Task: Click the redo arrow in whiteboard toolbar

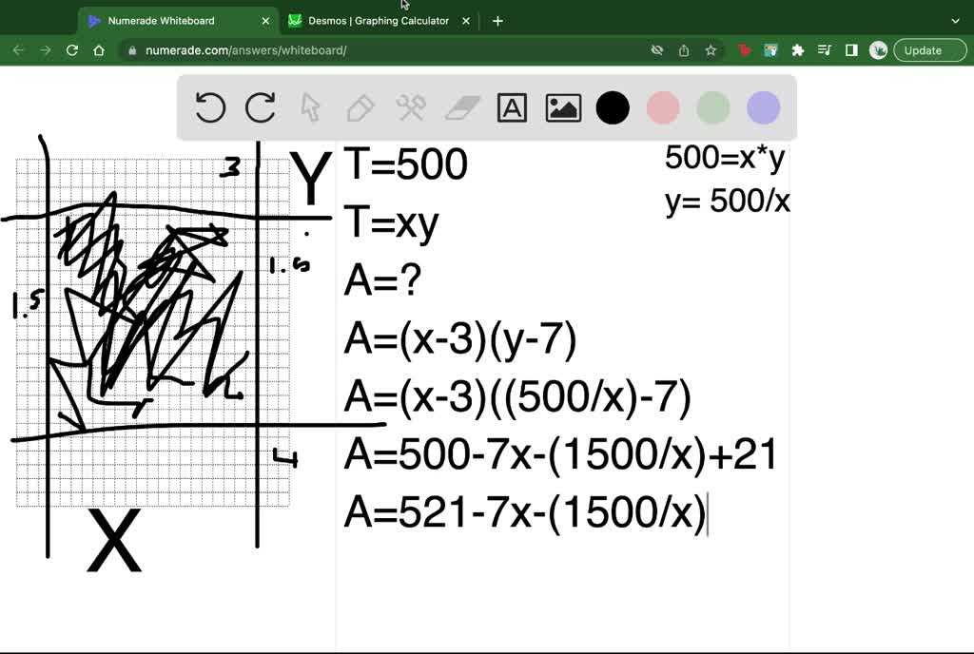Action: pos(260,107)
